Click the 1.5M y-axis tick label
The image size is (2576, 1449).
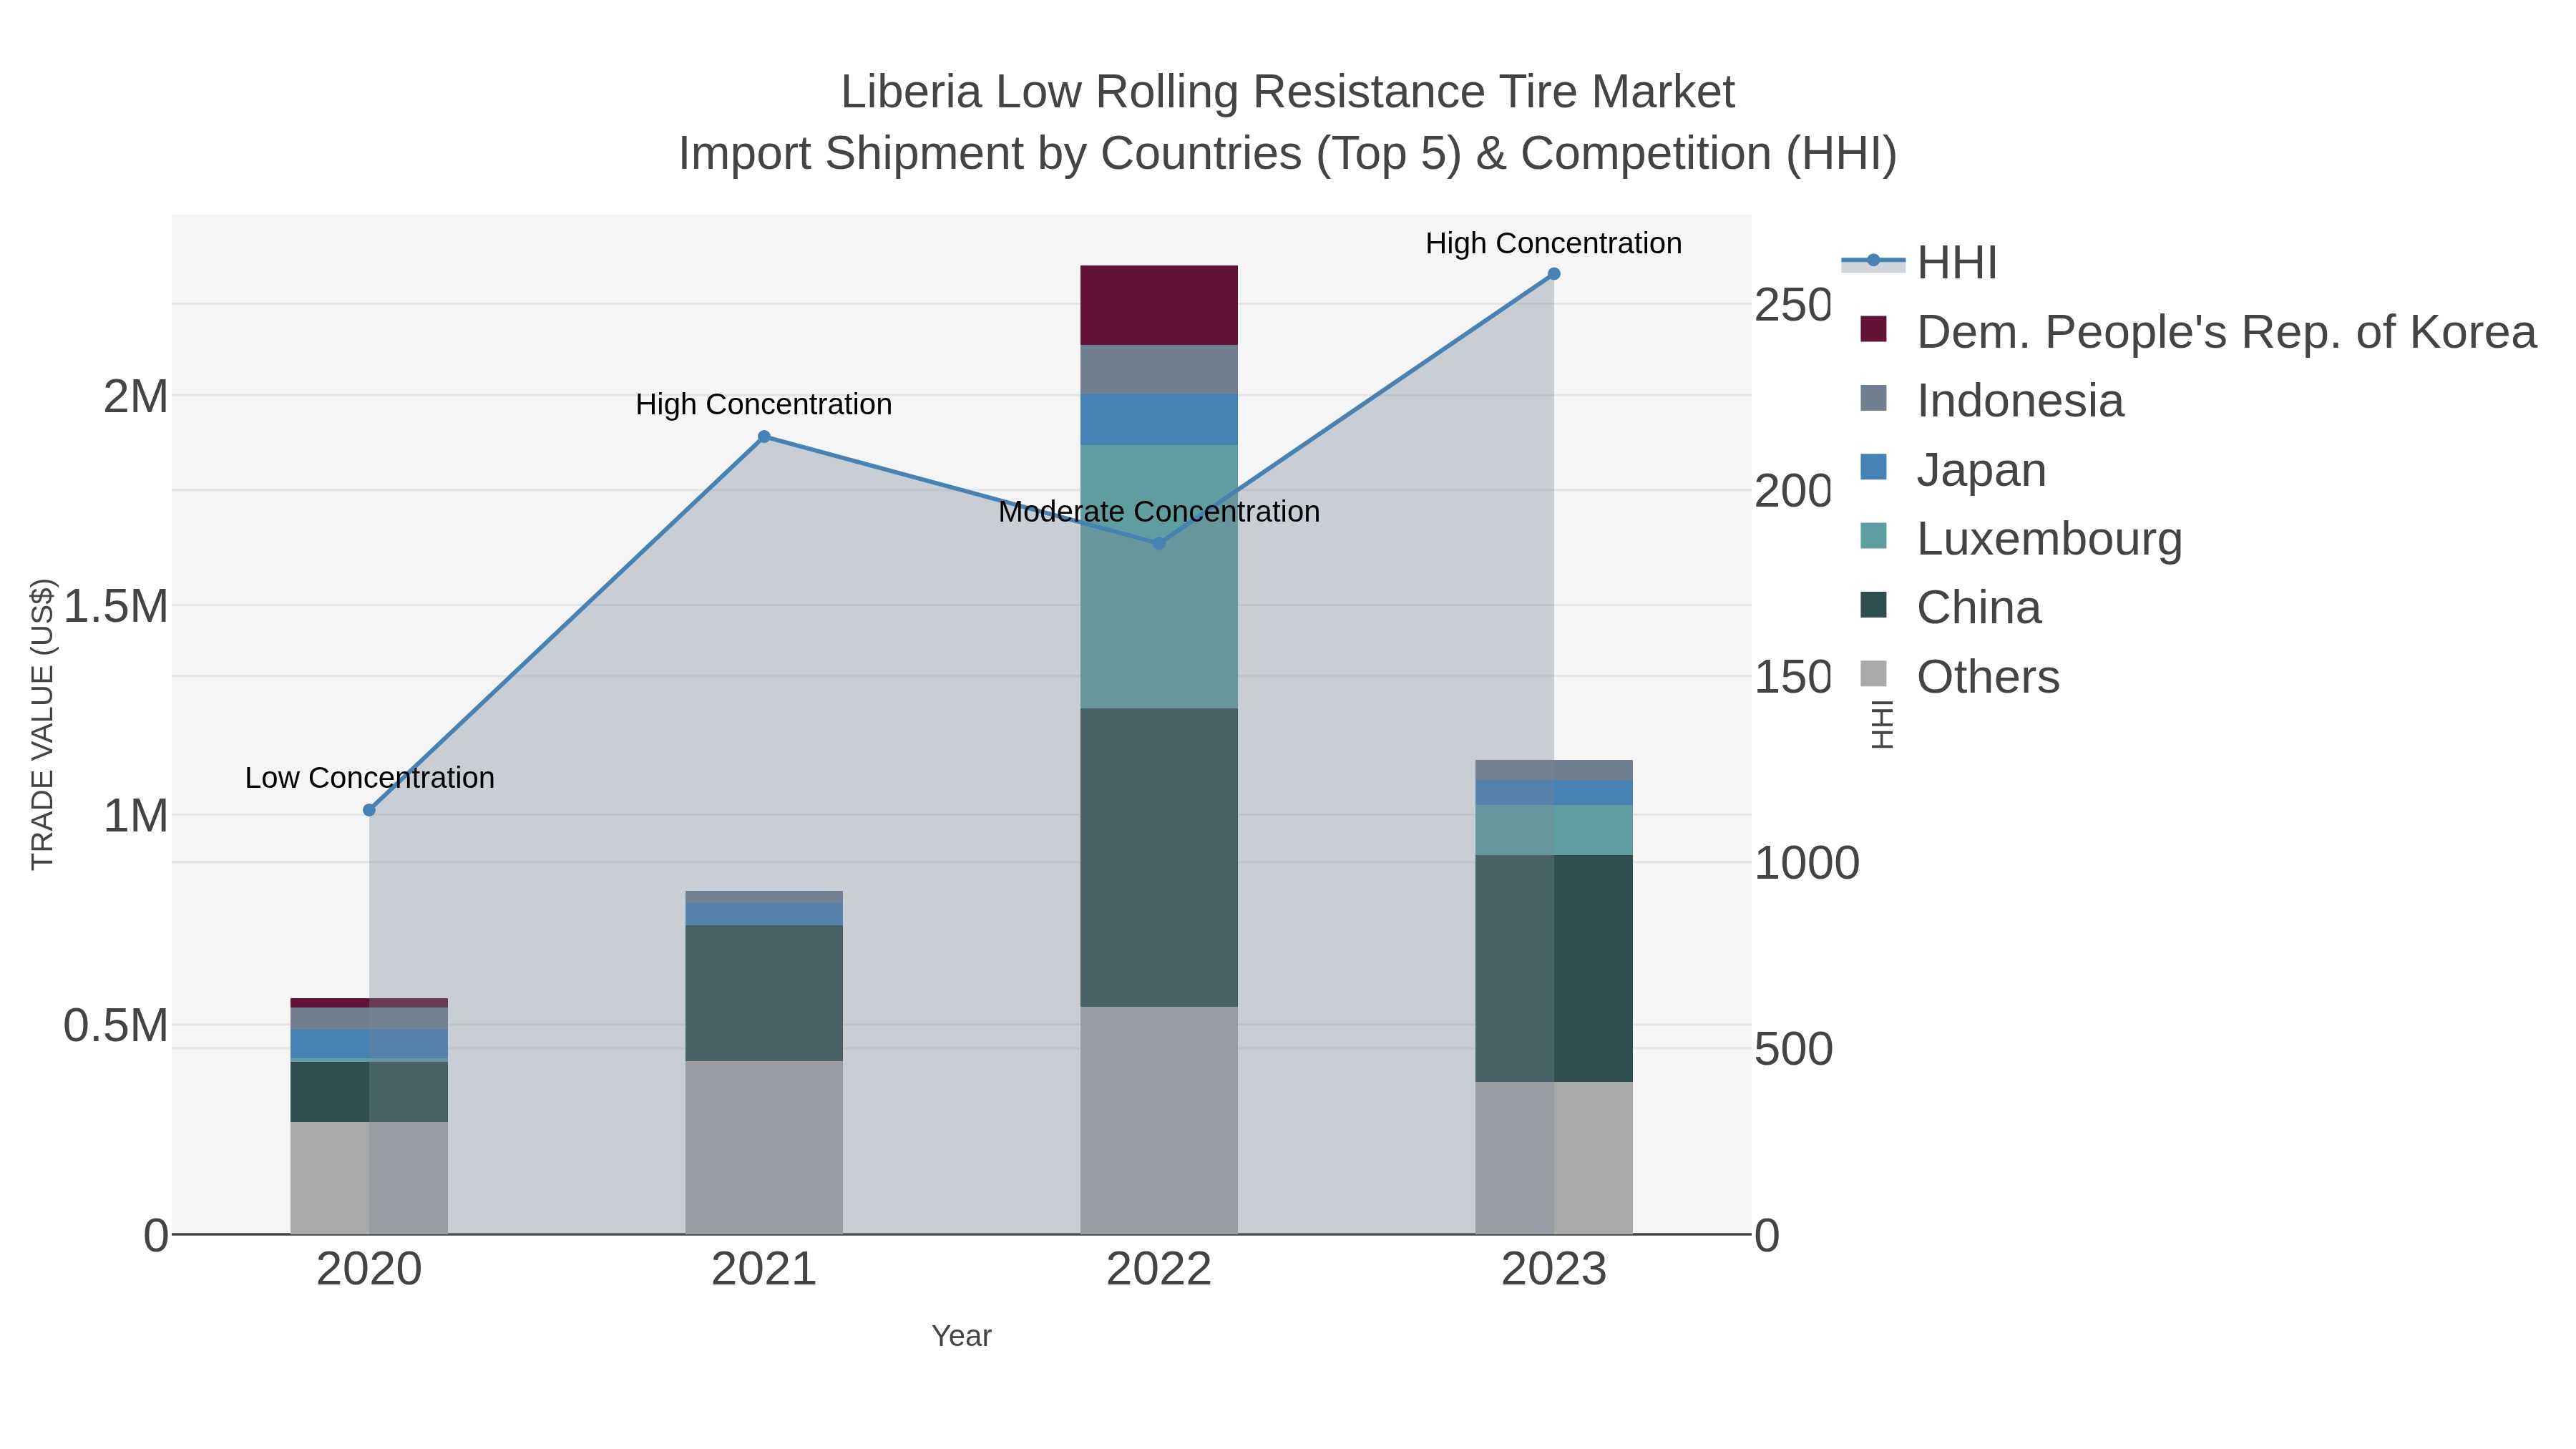pos(116,606)
